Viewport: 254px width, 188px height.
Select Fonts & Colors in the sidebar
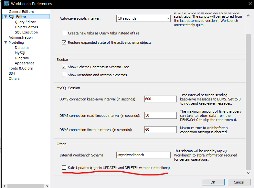click(x=21, y=69)
